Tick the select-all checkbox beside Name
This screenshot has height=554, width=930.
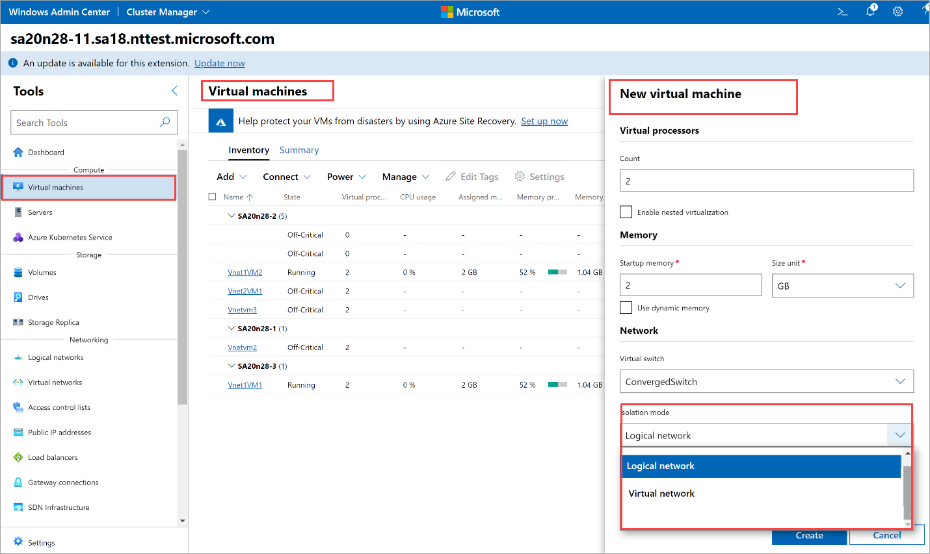(x=212, y=197)
